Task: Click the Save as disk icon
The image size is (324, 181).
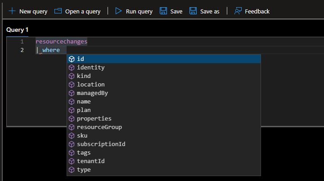Action: coord(193,11)
